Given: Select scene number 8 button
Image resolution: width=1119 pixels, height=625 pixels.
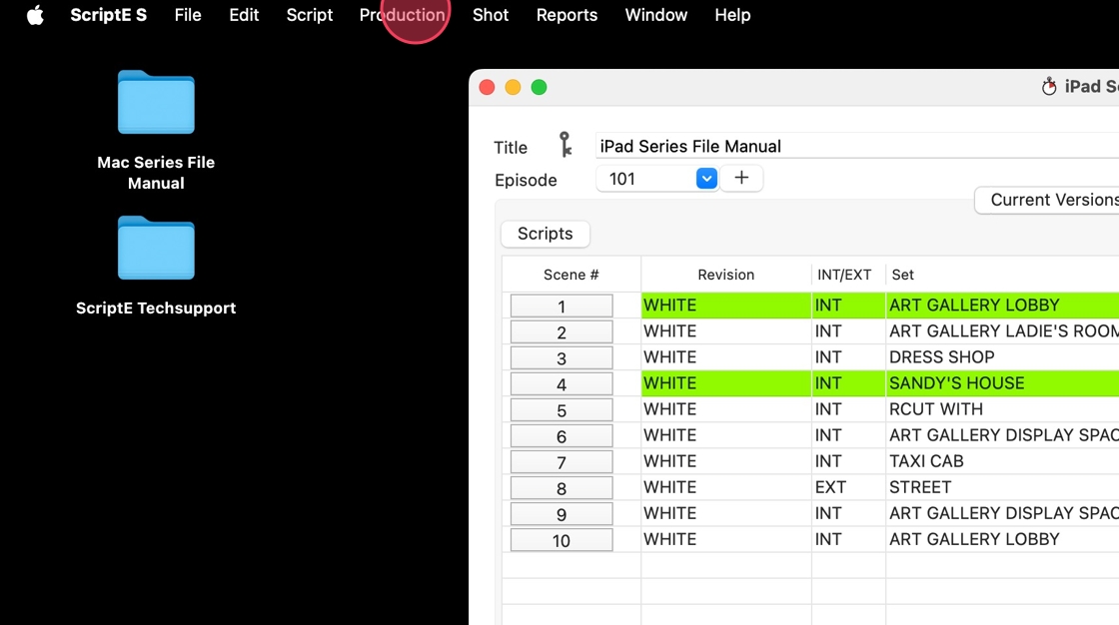Looking at the screenshot, I should pyautogui.click(x=561, y=488).
